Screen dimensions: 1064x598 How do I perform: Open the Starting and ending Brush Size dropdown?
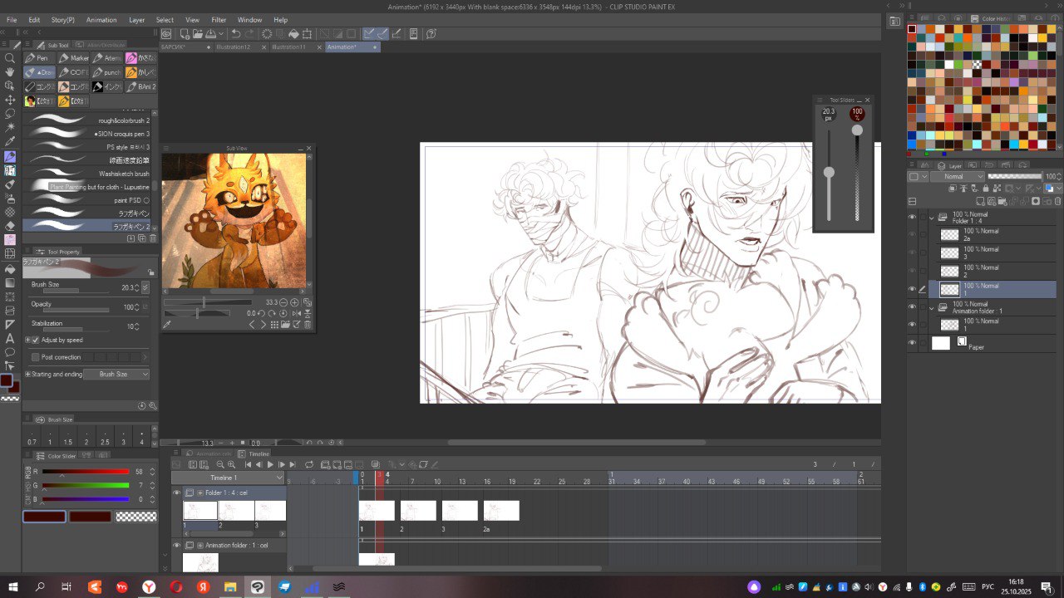[116, 375]
